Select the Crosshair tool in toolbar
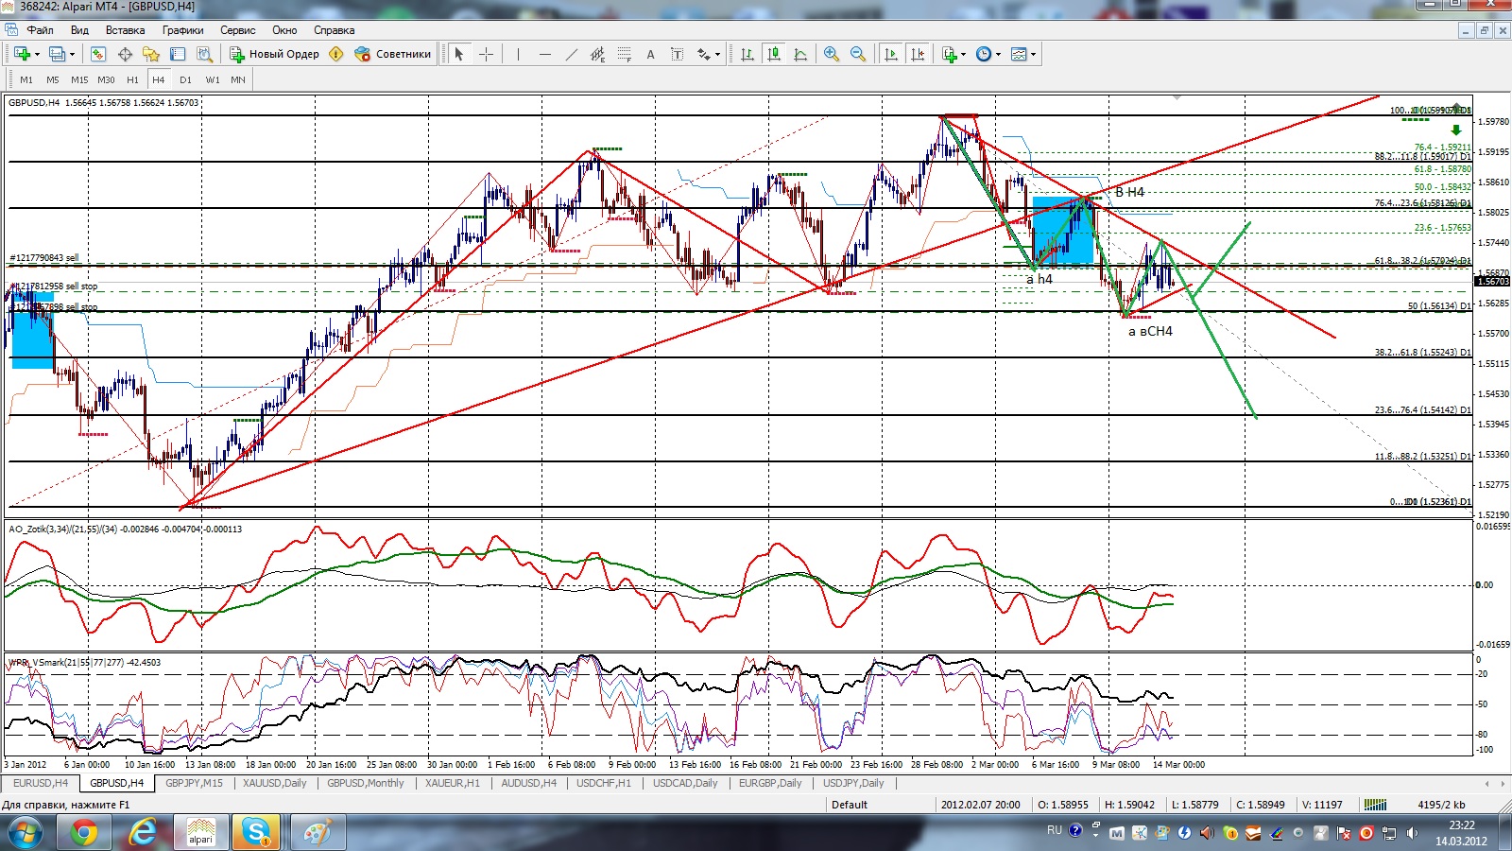1512x851 pixels. 486,54
